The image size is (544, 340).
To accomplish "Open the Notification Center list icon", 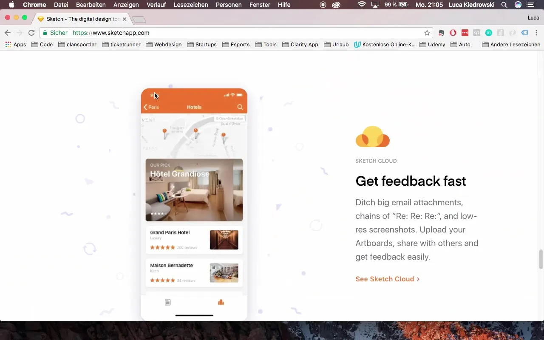I will pyautogui.click(x=530, y=5).
